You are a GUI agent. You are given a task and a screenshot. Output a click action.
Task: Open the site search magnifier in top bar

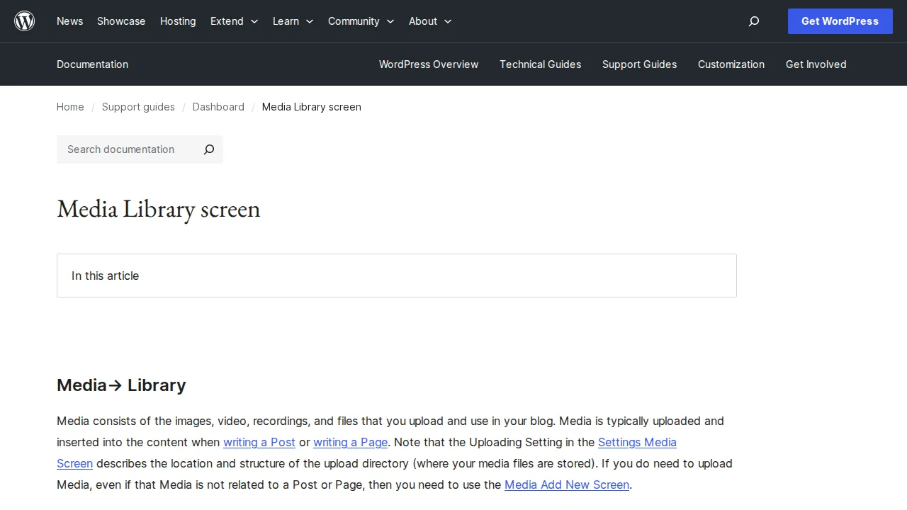tap(753, 21)
